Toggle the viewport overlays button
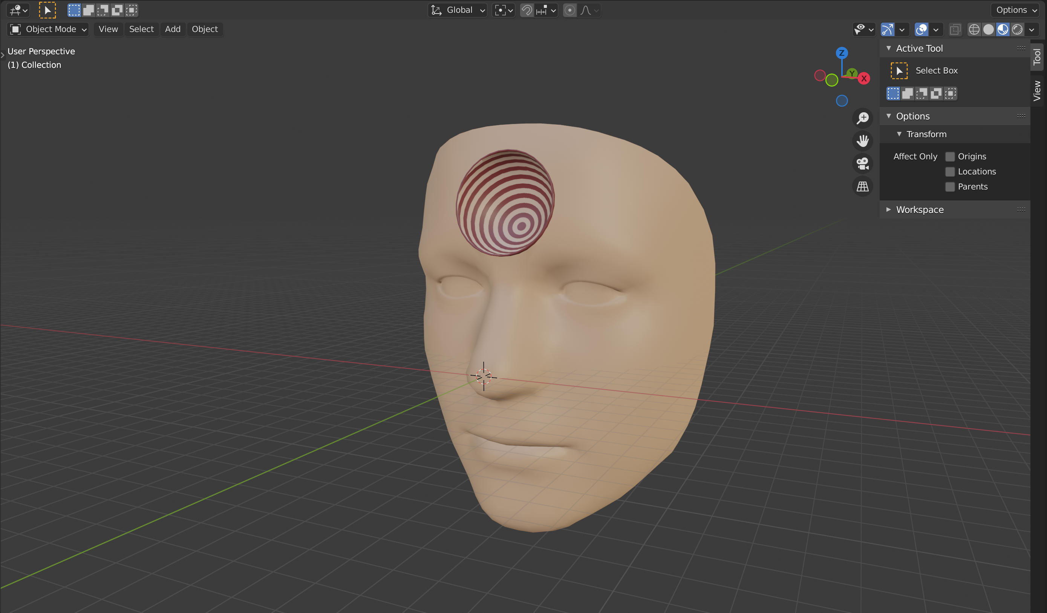1047x613 pixels. click(x=921, y=29)
